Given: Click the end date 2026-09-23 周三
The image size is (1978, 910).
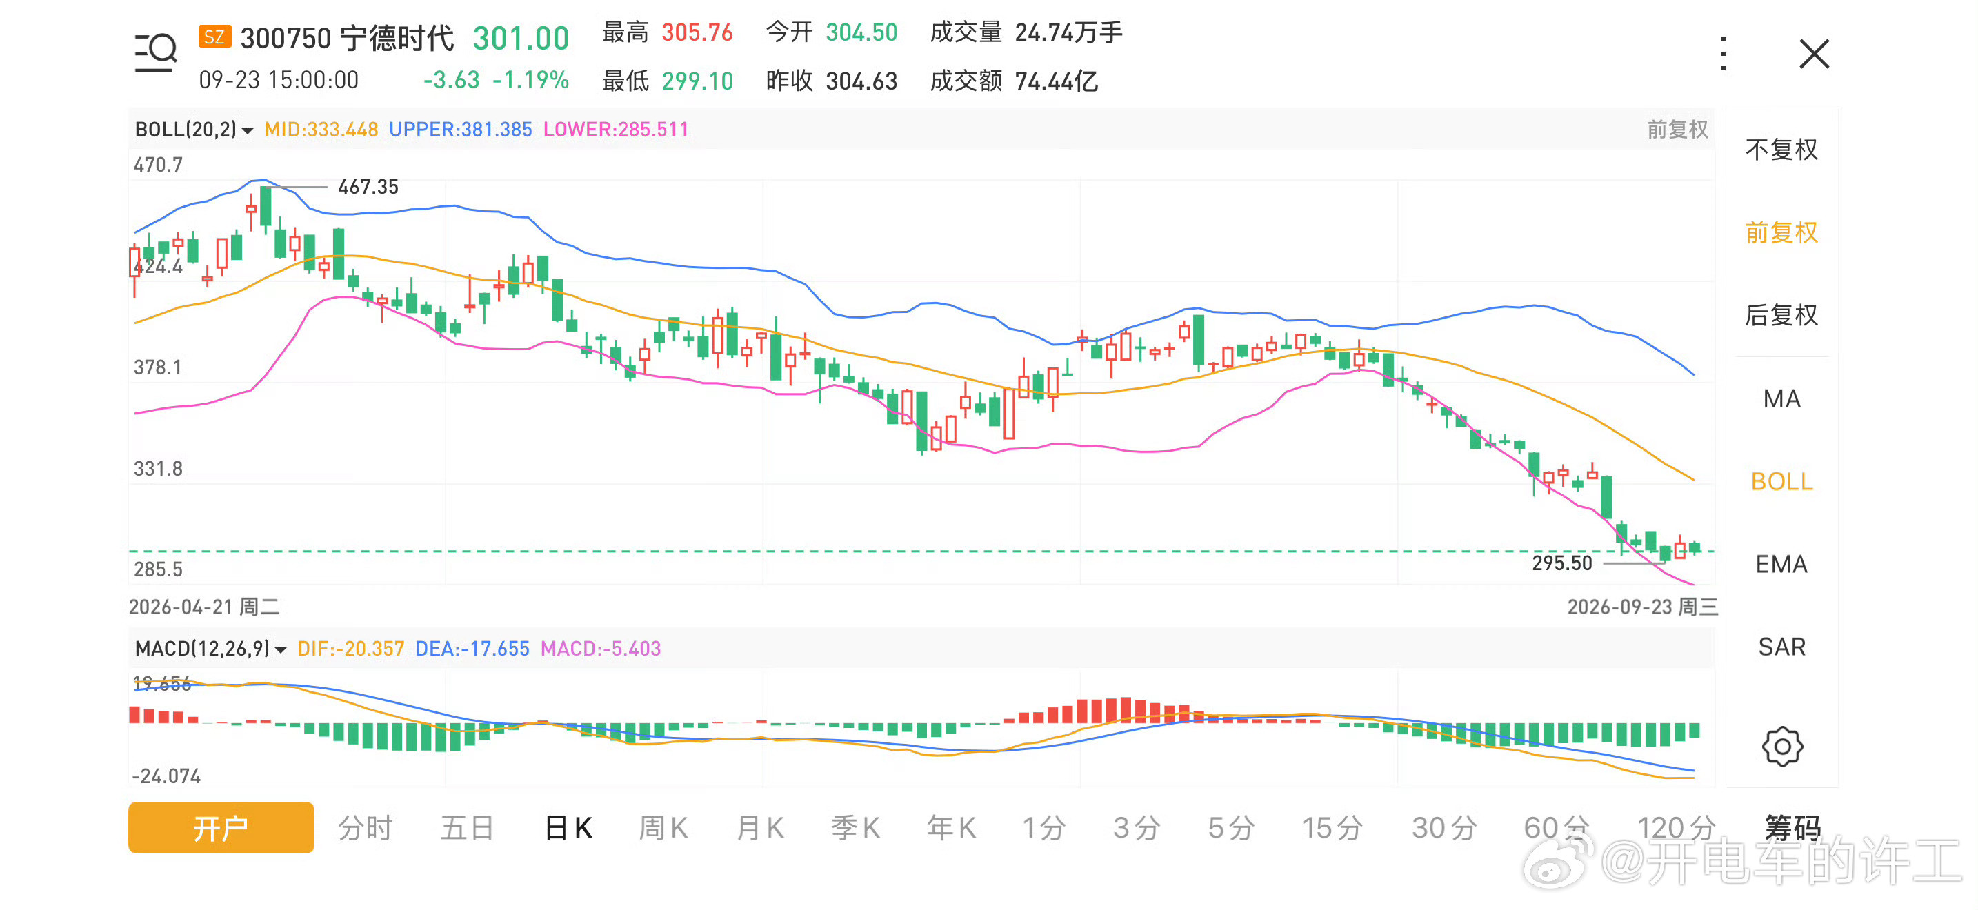Looking at the screenshot, I should (x=1642, y=607).
